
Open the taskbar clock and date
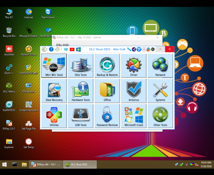coord(206,164)
